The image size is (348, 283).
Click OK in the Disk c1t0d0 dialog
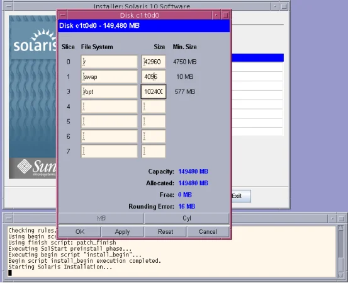point(80,232)
